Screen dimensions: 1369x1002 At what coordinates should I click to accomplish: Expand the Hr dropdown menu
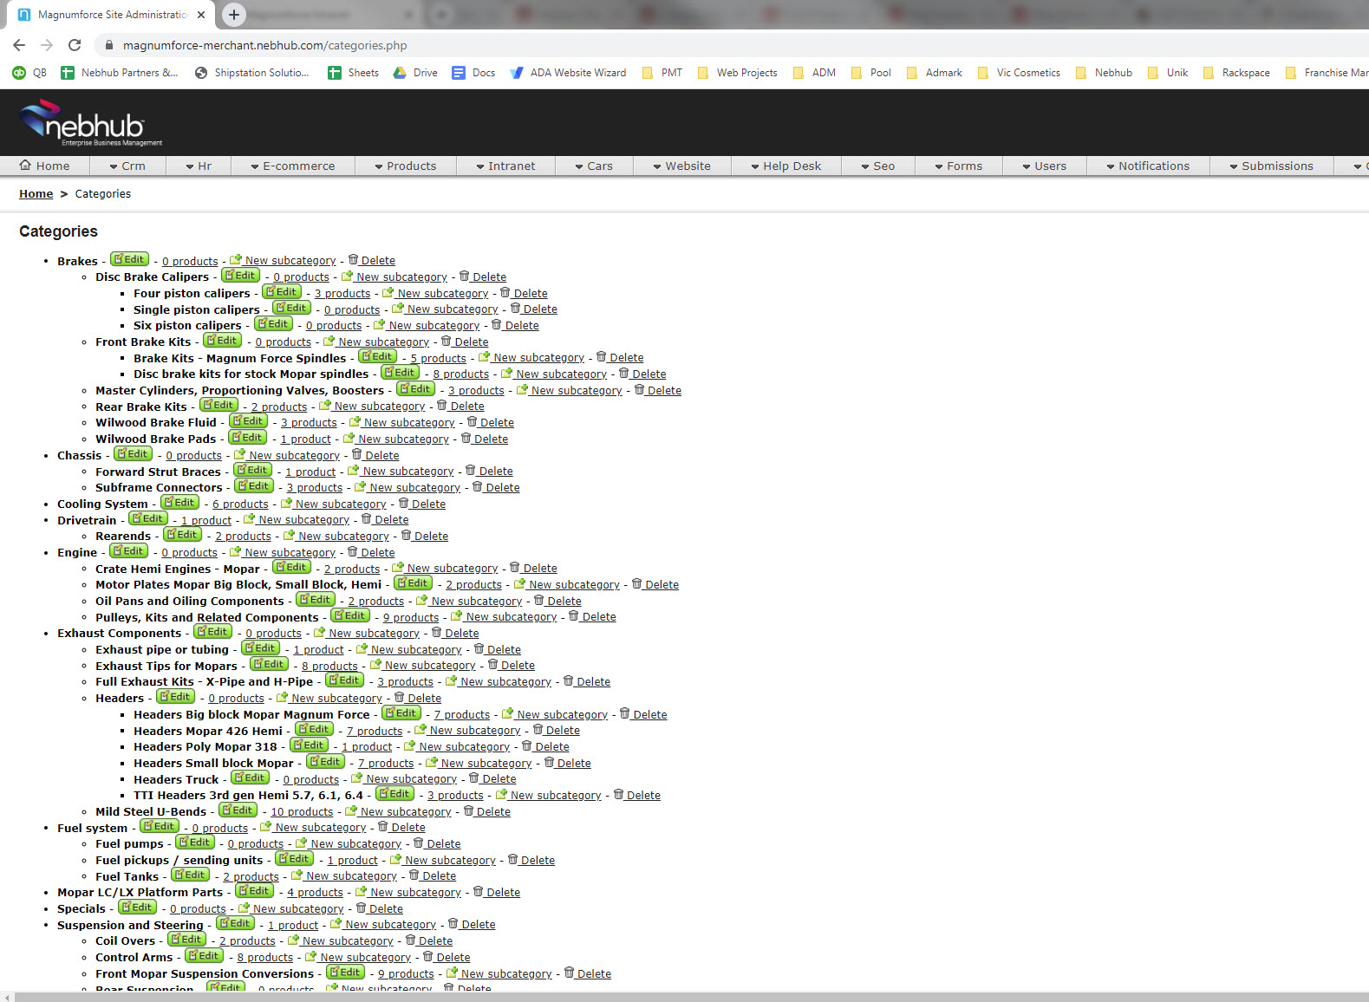pyautogui.click(x=199, y=166)
